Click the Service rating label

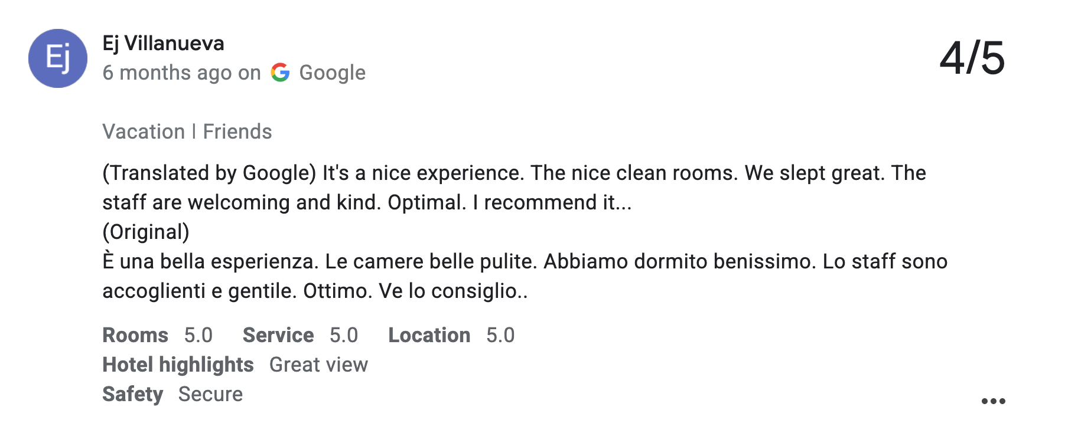tap(278, 335)
